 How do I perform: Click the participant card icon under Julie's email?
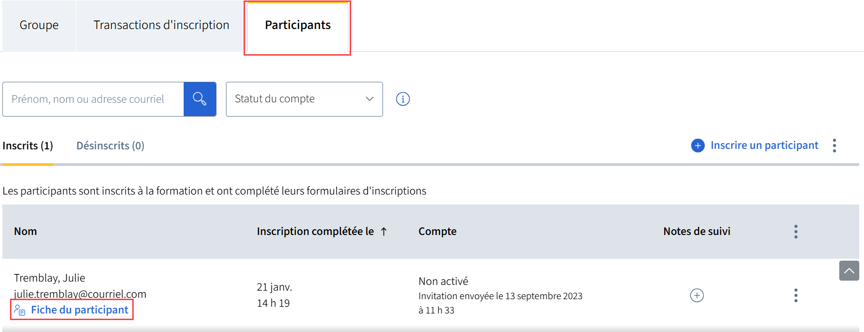(20, 310)
